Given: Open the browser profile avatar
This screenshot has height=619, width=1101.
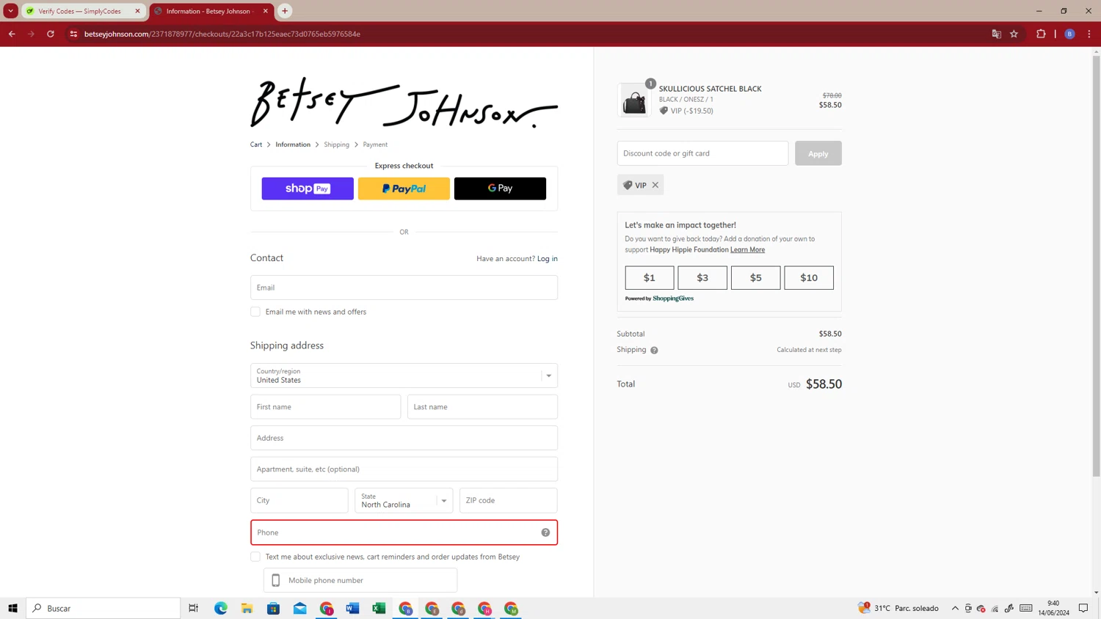Looking at the screenshot, I should (x=1069, y=34).
